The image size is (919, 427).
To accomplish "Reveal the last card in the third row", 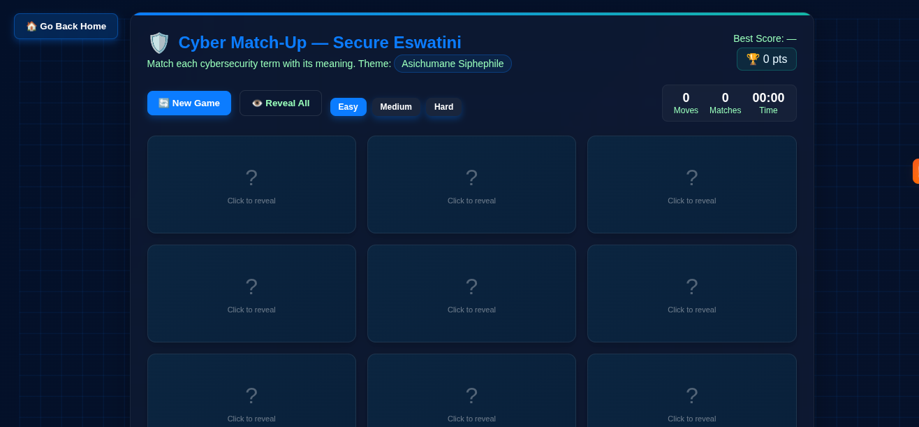I will [x=692, y=390].
